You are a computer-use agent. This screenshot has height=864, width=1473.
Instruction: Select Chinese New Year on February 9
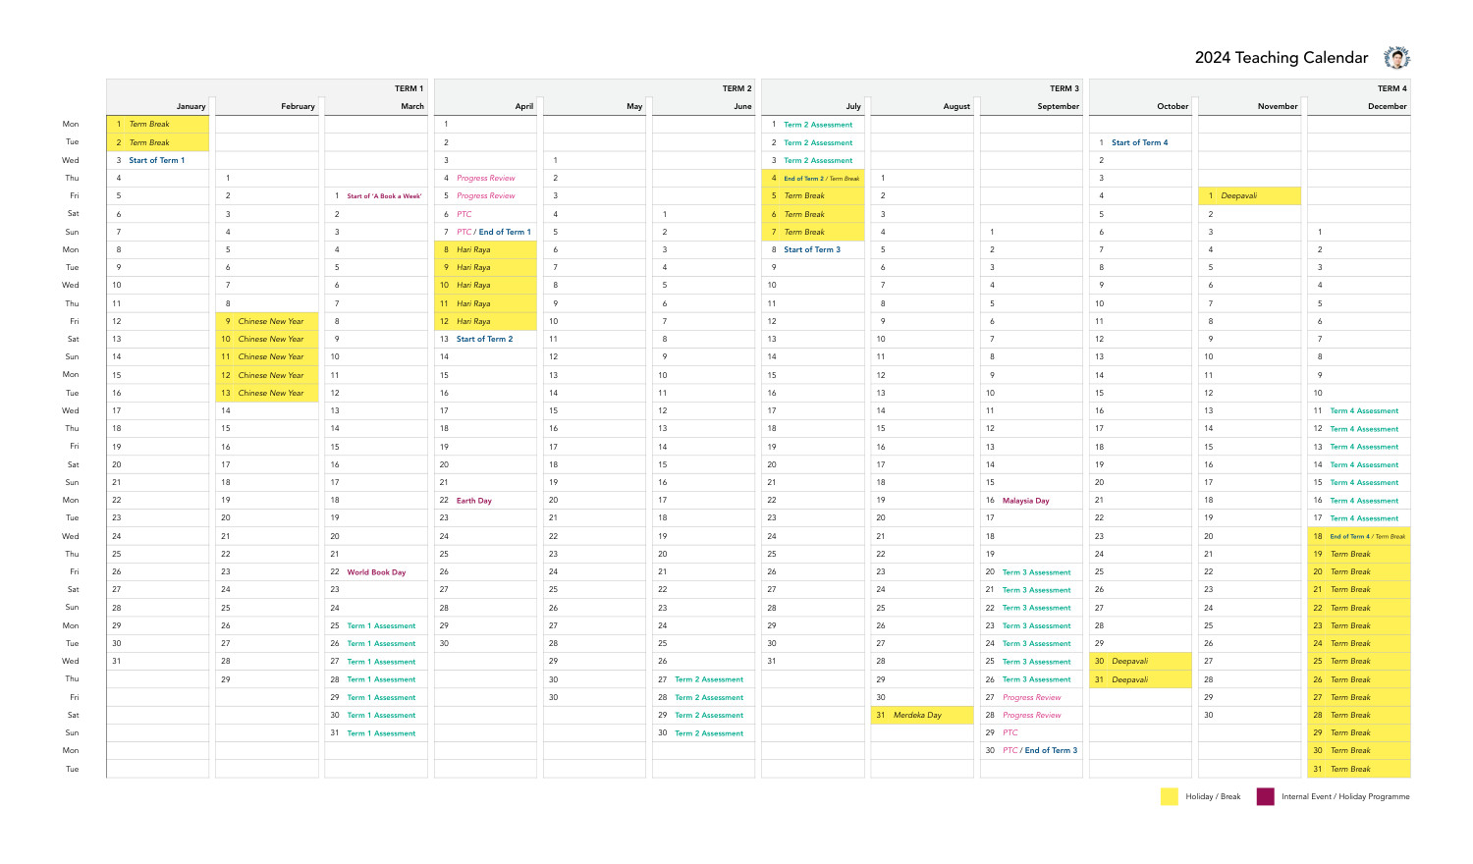click(x=267, y=321)
